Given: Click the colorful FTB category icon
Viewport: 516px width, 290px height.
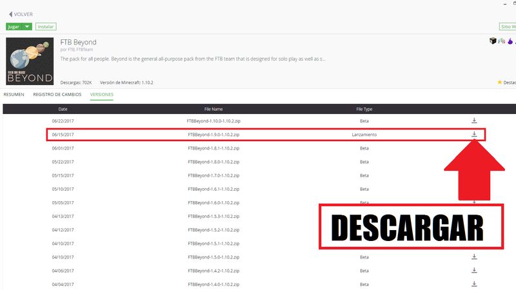Looking at the screenshot, I should pyautogui.click(x=502, y=41).
